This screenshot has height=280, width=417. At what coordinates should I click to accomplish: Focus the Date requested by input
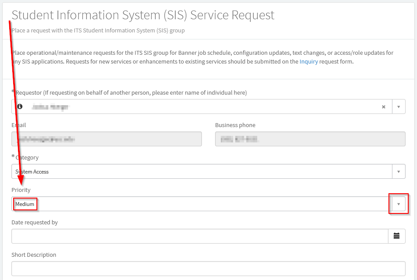click(200, 236)
